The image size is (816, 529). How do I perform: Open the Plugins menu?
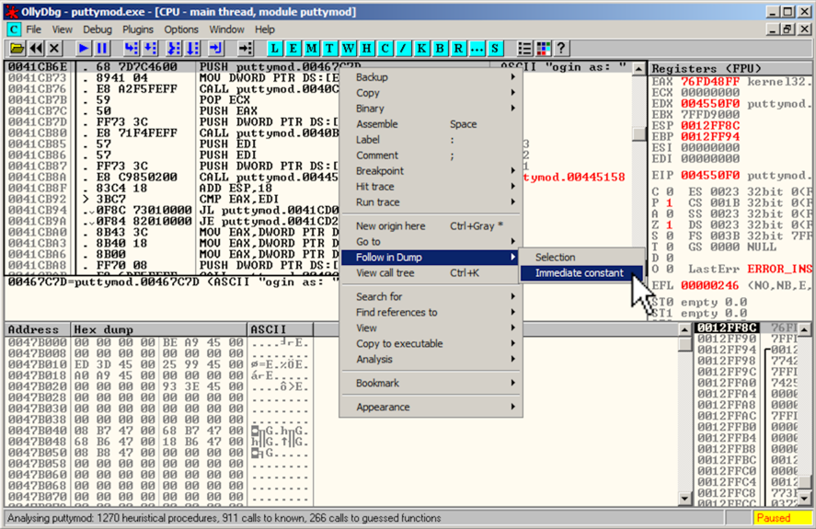pos(138,29)
